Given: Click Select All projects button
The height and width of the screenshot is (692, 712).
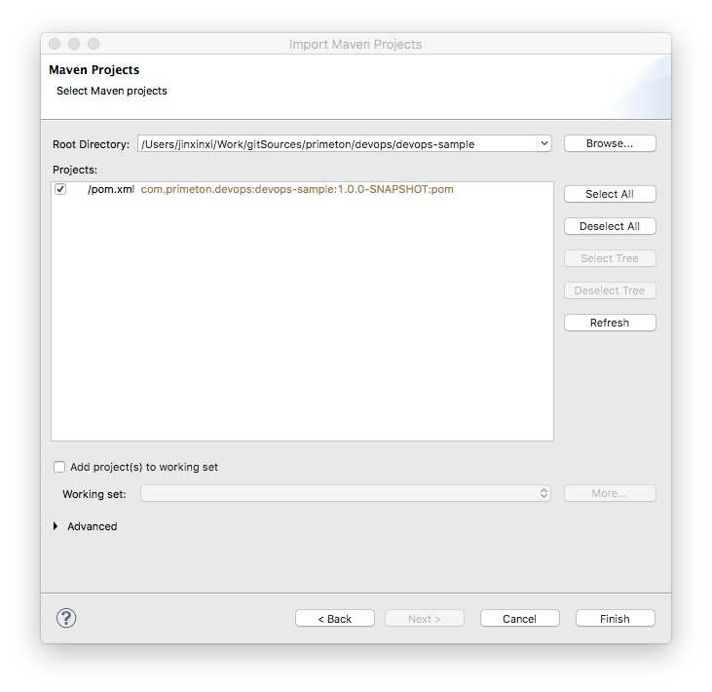Looking at the screenshot, I should point(610,194).
